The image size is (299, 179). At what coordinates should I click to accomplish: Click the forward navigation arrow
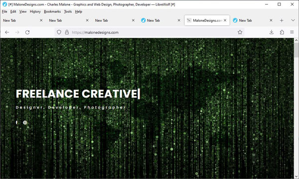(x=17, y=32)
